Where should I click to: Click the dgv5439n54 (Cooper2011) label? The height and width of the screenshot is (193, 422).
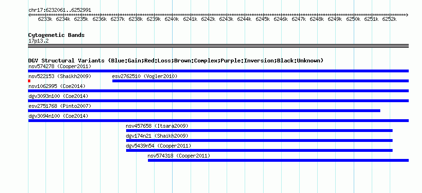point(158,146)
